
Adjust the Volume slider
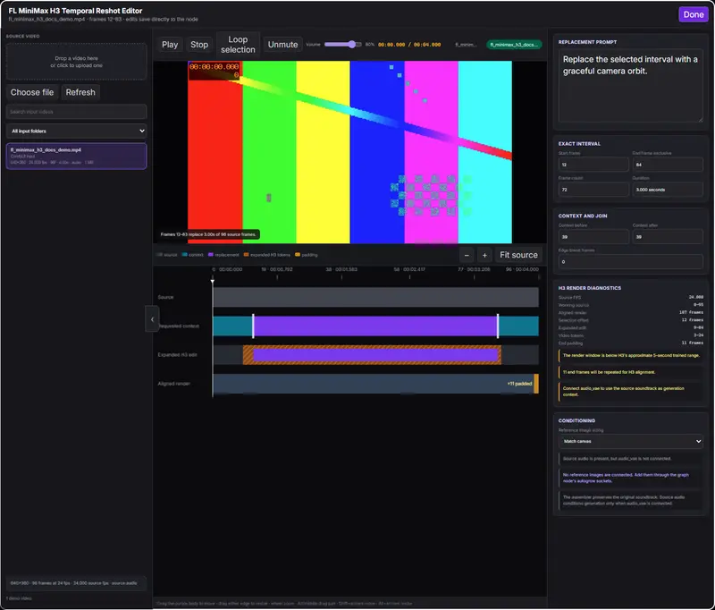pos(343,44)
